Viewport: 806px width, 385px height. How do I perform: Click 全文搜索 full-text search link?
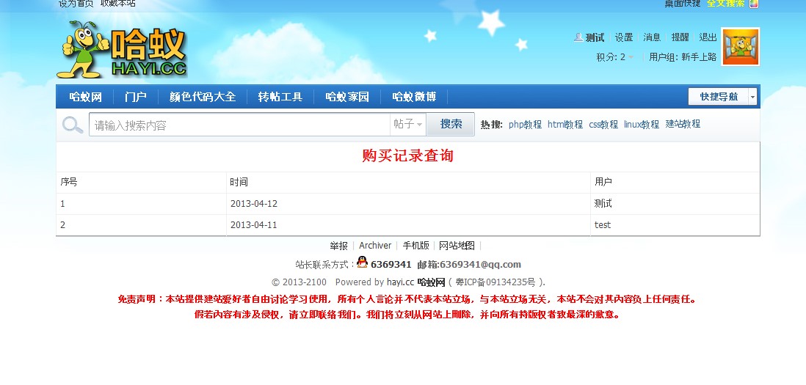click(725, 4)
